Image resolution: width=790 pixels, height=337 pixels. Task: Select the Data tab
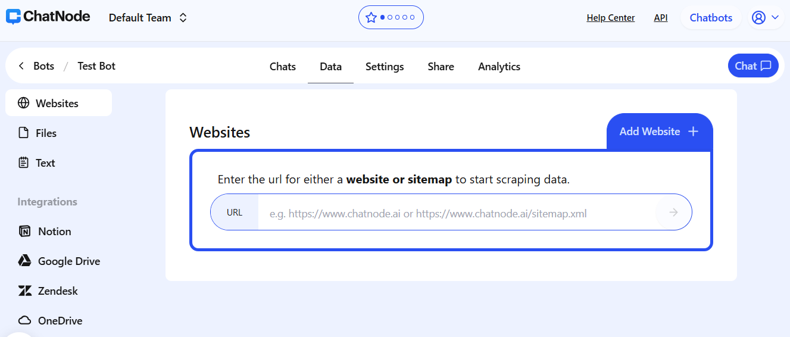tap(330, 67)
